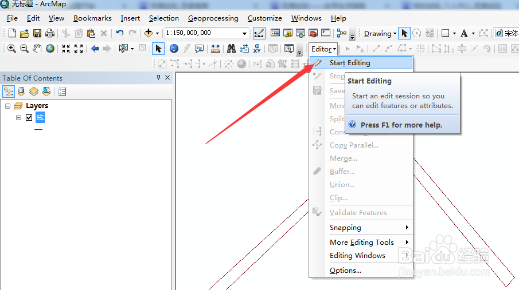Screen dimensions: 519x290
Task: Click into the map scale field
Action: pyautogui.click(x=202, y=33)
